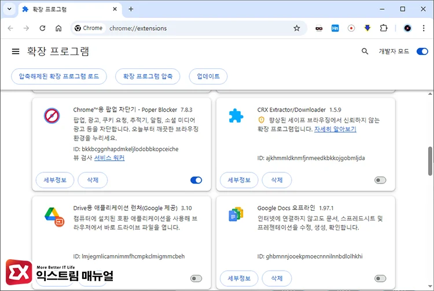This screenshot has width=434, height=291.
Task: Click 삭제 for CRX Extractor/Downloader
Action: pos(277,180)
